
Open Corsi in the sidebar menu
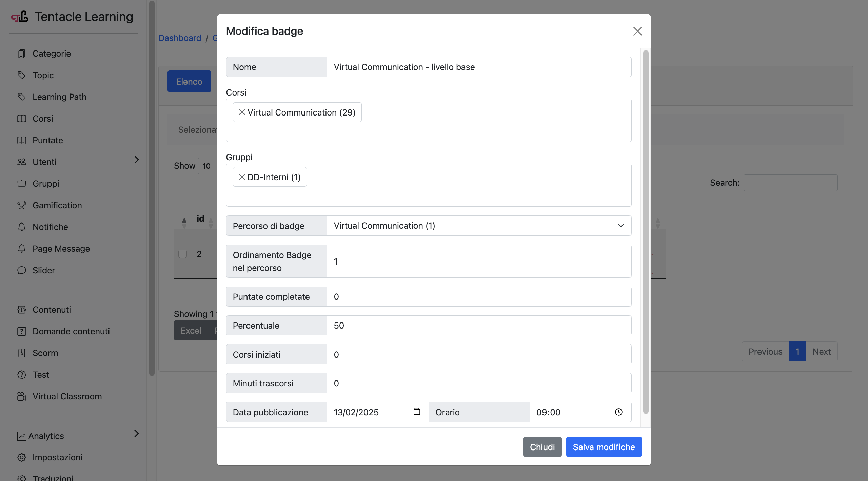43,119
